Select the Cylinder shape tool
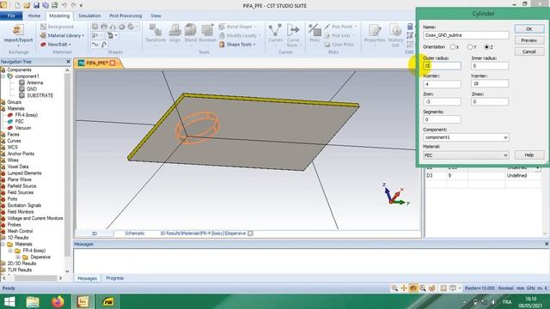 131,27
